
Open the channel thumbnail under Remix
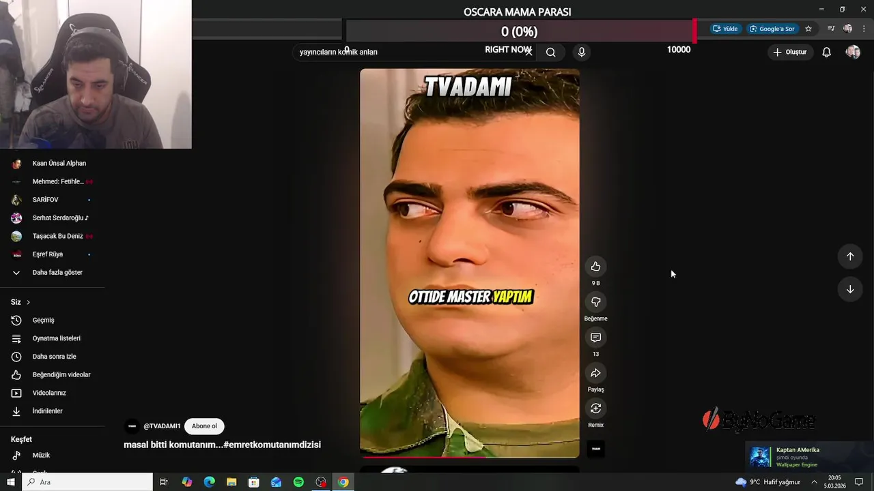(595, 449)
